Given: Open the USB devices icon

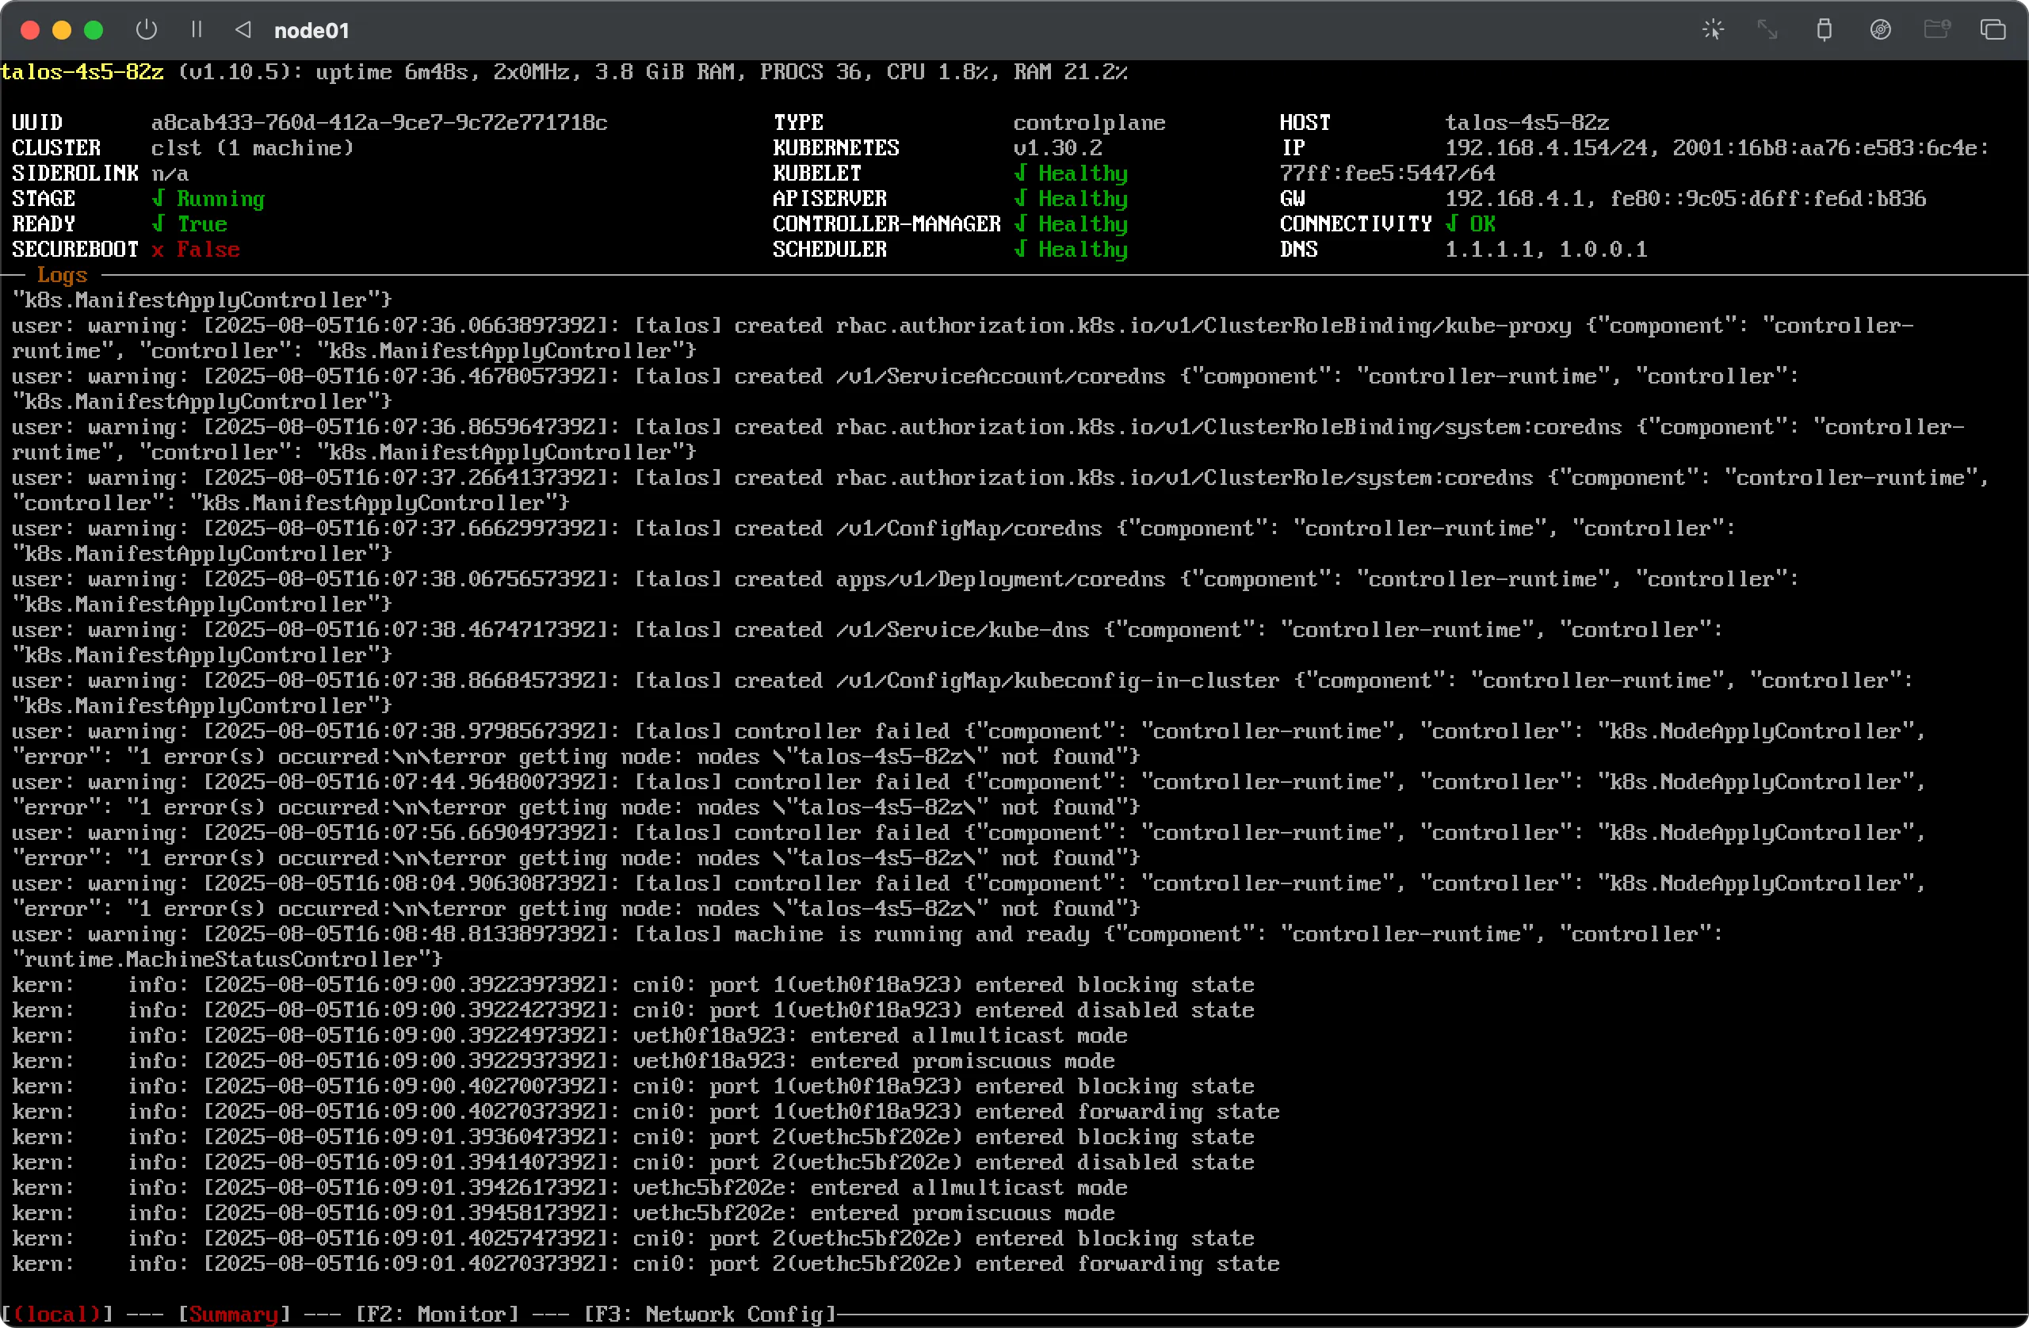Looking at the screenshot, I should (1825, 29).
